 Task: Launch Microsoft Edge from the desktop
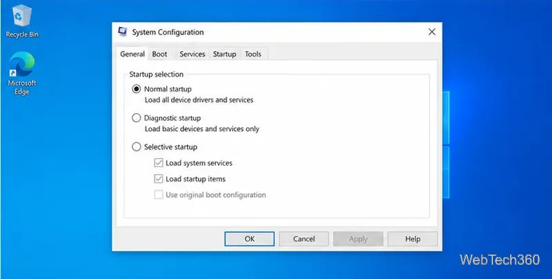(22, 73)
